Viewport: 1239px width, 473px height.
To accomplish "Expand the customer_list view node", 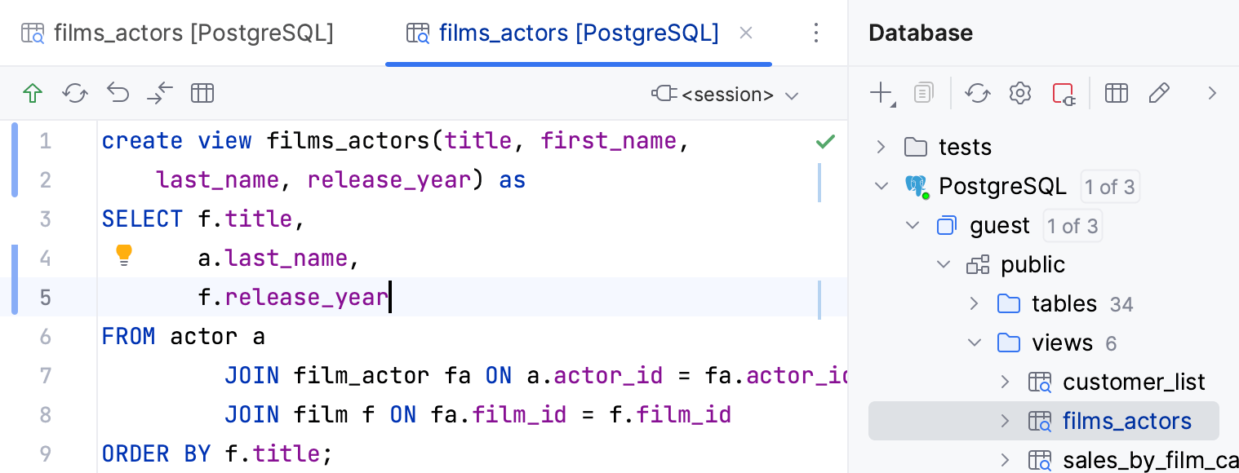I will [x=1006, y=381].
